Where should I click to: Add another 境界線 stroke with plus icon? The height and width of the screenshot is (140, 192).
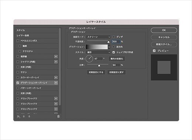tap(56, 56)
